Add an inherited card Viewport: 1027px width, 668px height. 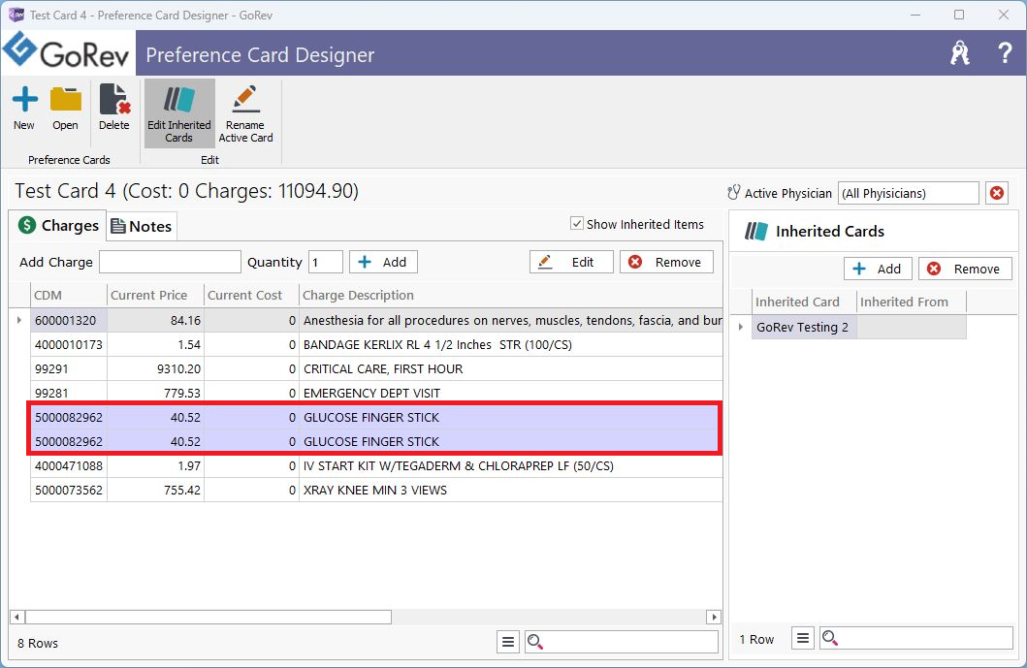tap(878, 270)
